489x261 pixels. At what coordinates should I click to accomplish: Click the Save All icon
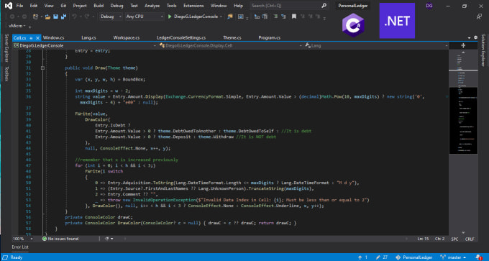63,17
